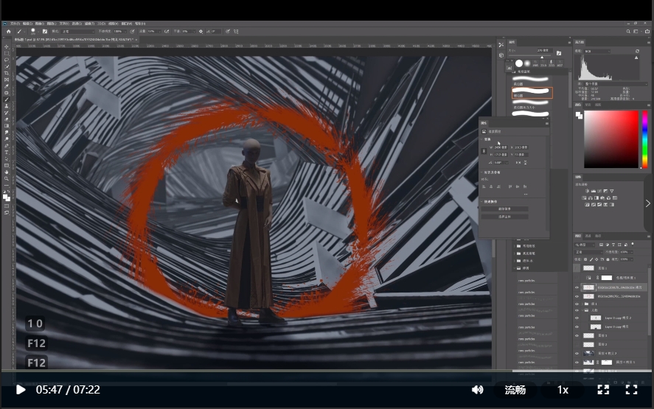Toggle visibility of 人物 group
654x409 pixels.
pyautogui.click(x=577, y=310)
